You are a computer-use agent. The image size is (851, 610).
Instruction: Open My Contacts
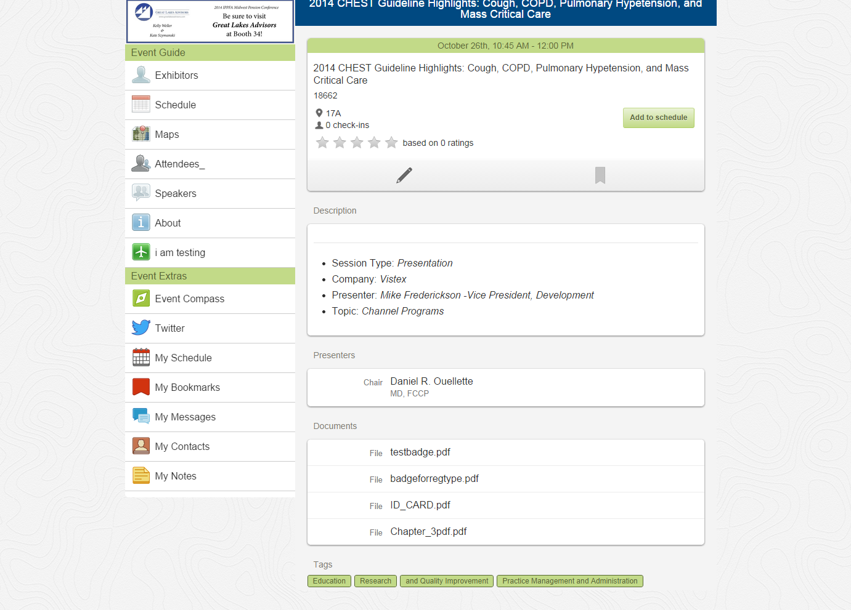coord(210,447)
